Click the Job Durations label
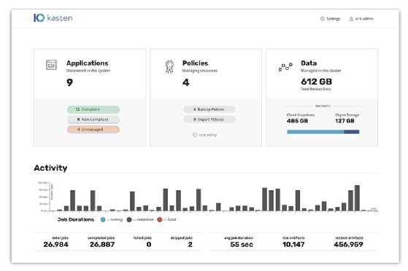This screenshot has height=271, width=408. pos(76,219)
